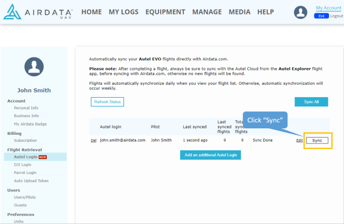The image size is (344, 224).
Task: Click the Autel login column header
Action: (110, 127)
